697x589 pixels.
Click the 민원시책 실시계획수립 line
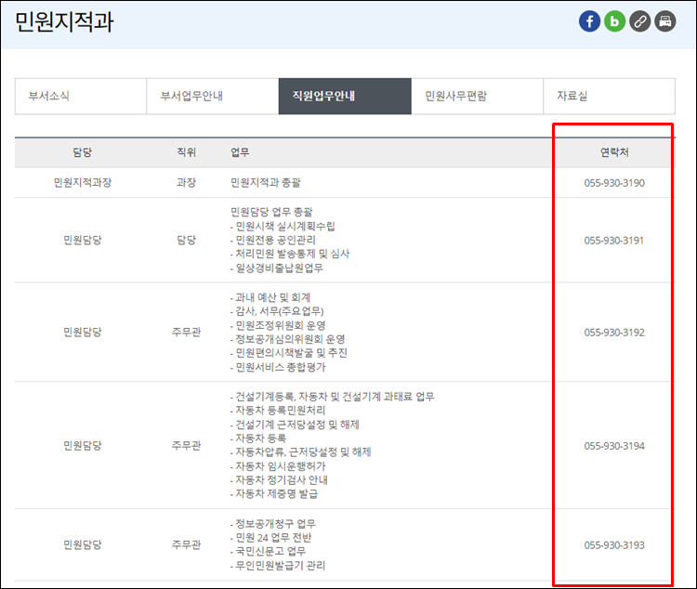(x=283, y=227)
